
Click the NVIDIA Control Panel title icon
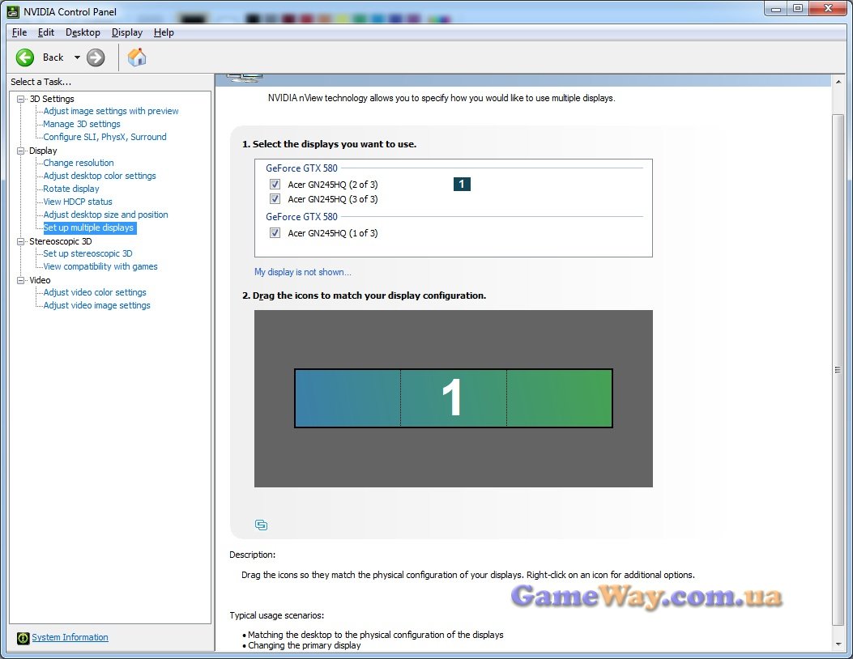[x=13, y=11]
